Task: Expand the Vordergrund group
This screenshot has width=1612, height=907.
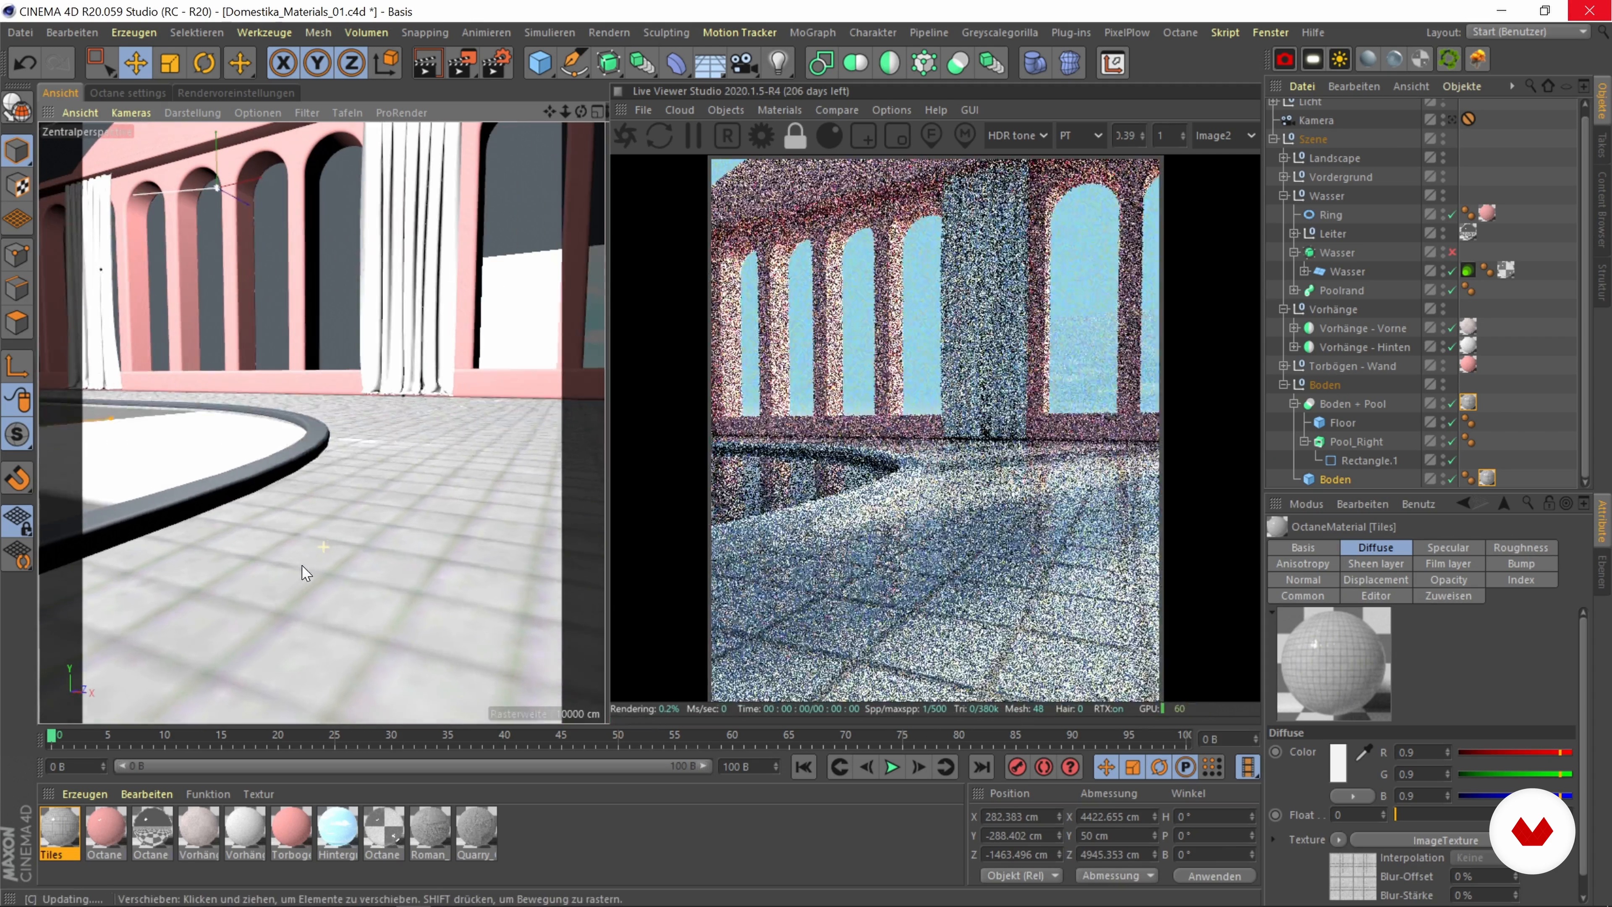Action: (1284, 176)
